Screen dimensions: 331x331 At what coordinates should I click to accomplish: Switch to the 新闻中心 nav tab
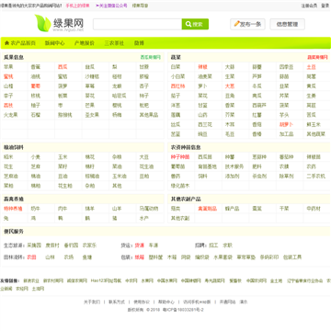54,43
